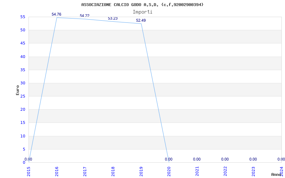Click the 2016 x-axis year label
Image resolution: width=285 pixels, height=178 pixels.
point(57,172)
